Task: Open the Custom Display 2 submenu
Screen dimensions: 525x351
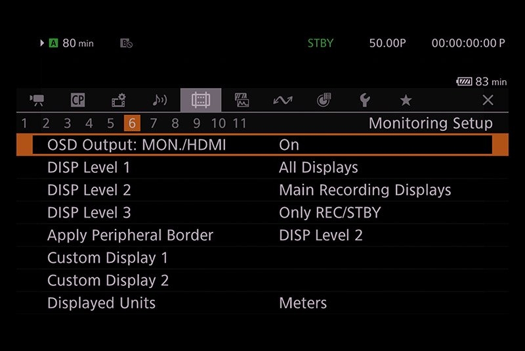Action: pos(262,280)
